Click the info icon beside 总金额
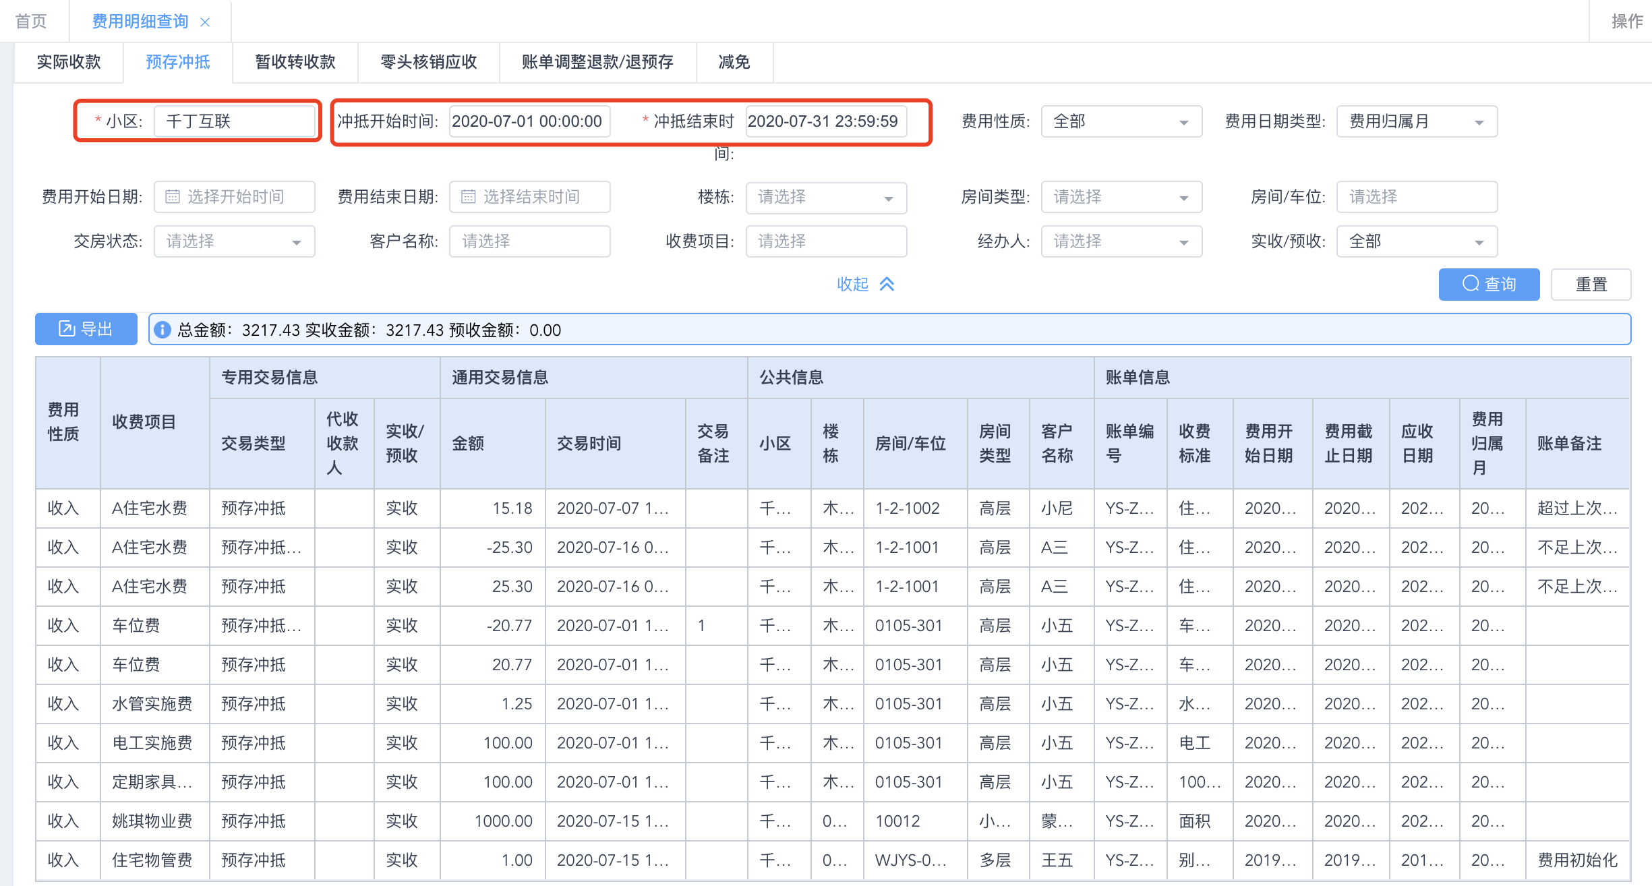Screen dimensions: 1652x886 pyautogui.click(x=163, y=330)
